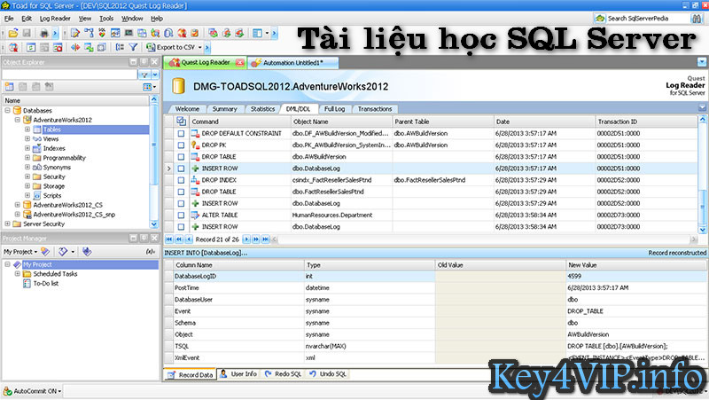Open the Object Explorer view mode dropdown
709x400 pixels.
150,86
